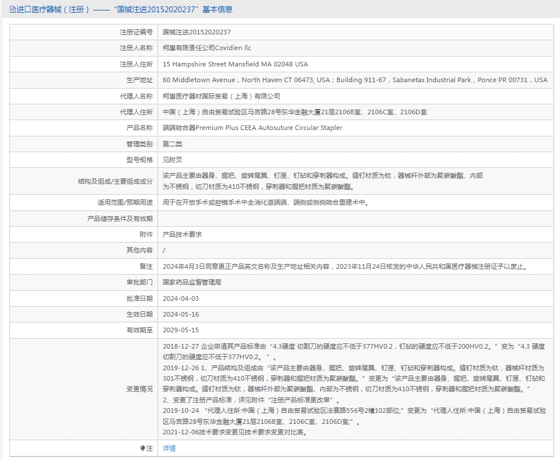Click the 变更情况 label

click(x=139, y=389)
